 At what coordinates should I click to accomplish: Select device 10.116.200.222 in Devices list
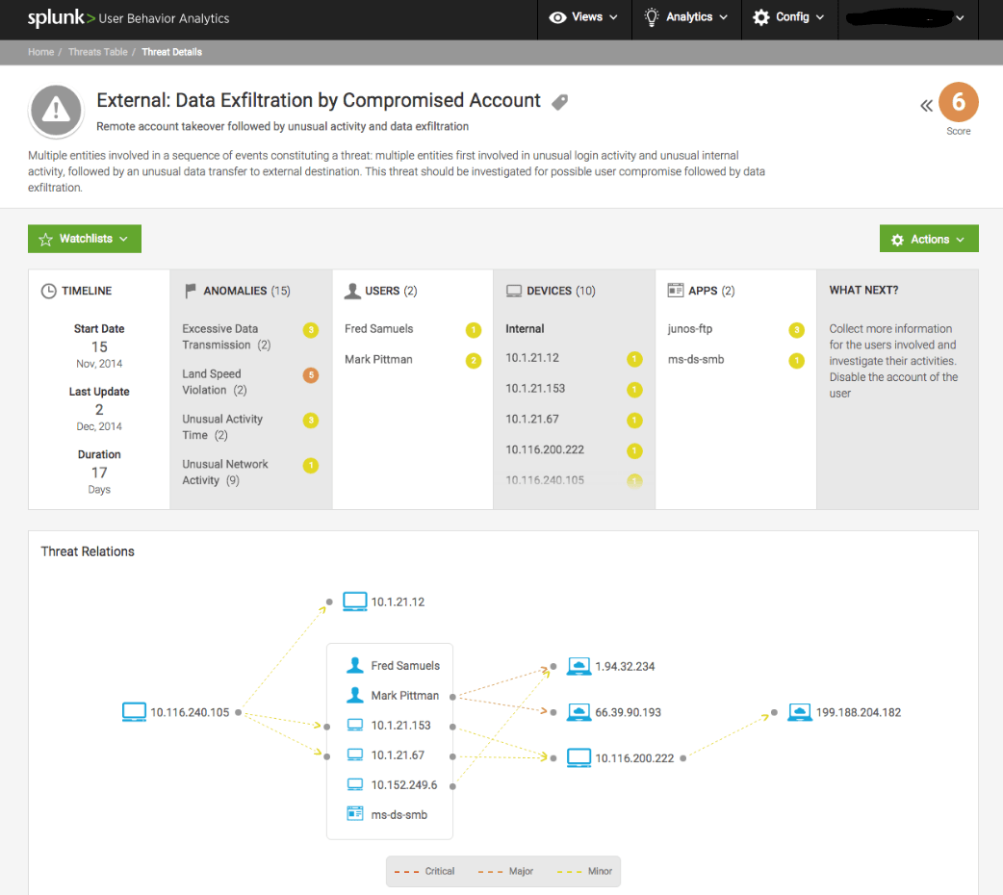(545, 449)
